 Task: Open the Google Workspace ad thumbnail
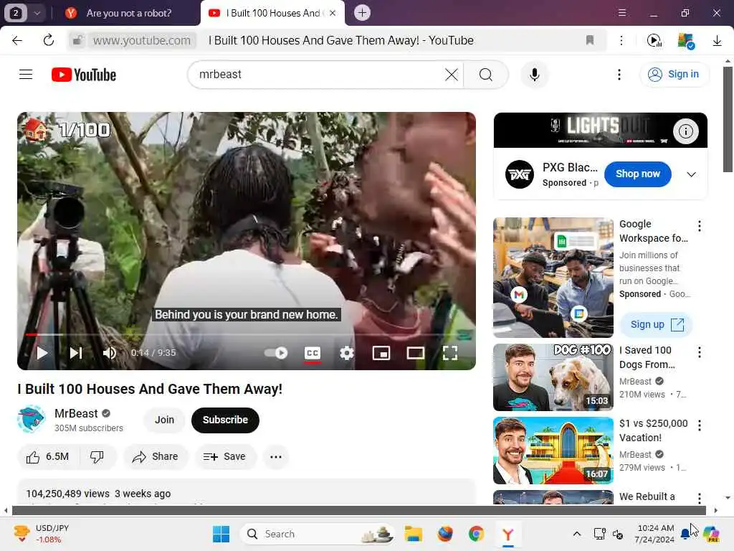tap(553, 278)
